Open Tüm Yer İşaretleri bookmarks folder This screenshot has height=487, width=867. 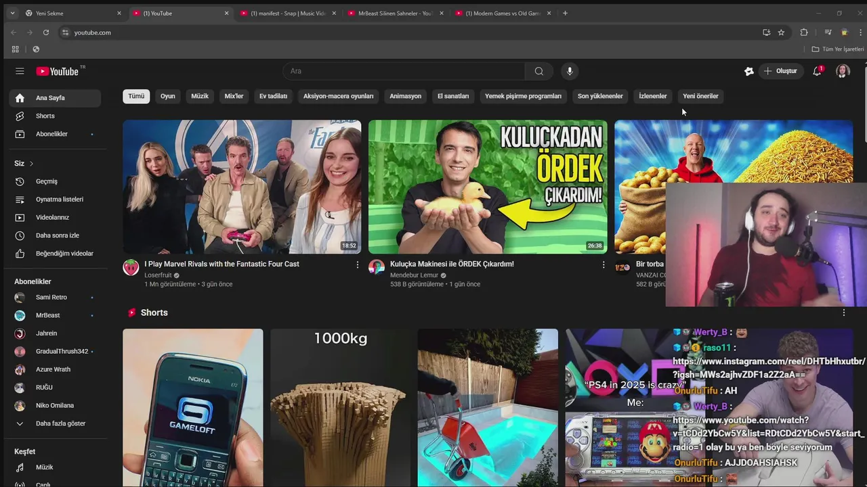838,49
